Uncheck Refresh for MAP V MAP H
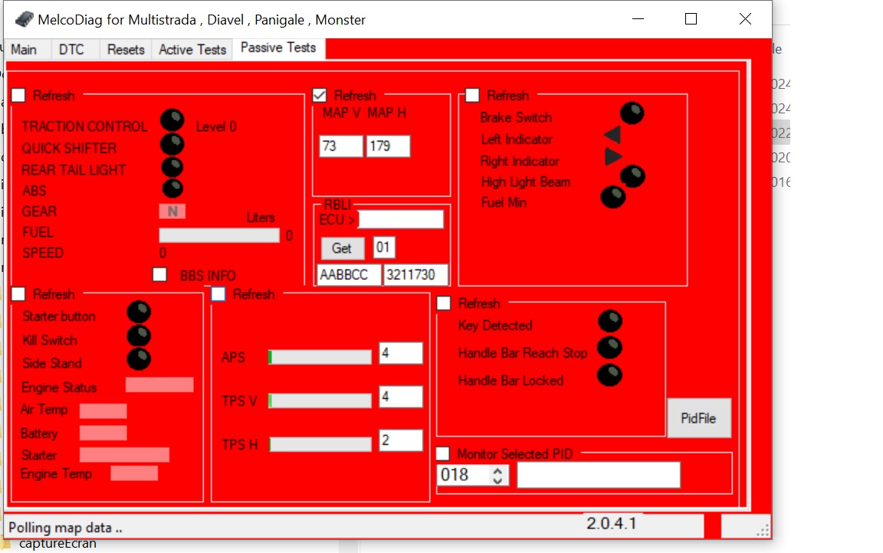 [x=320, y=95]
